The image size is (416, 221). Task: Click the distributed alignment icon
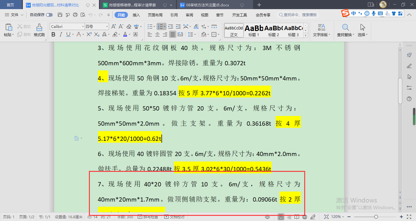180,34
